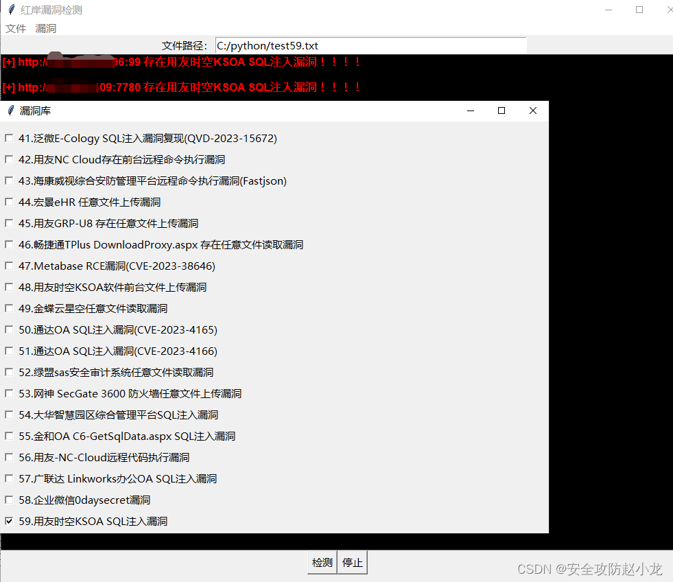Enable 53 网神 SecGate 3600 防火墙漏洞检测
673x582 pixels.
(x=9, y=393)
